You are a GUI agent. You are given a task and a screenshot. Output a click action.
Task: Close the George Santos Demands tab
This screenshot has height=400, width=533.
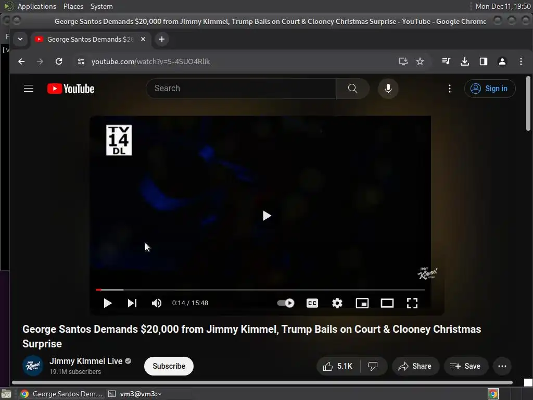143,39
